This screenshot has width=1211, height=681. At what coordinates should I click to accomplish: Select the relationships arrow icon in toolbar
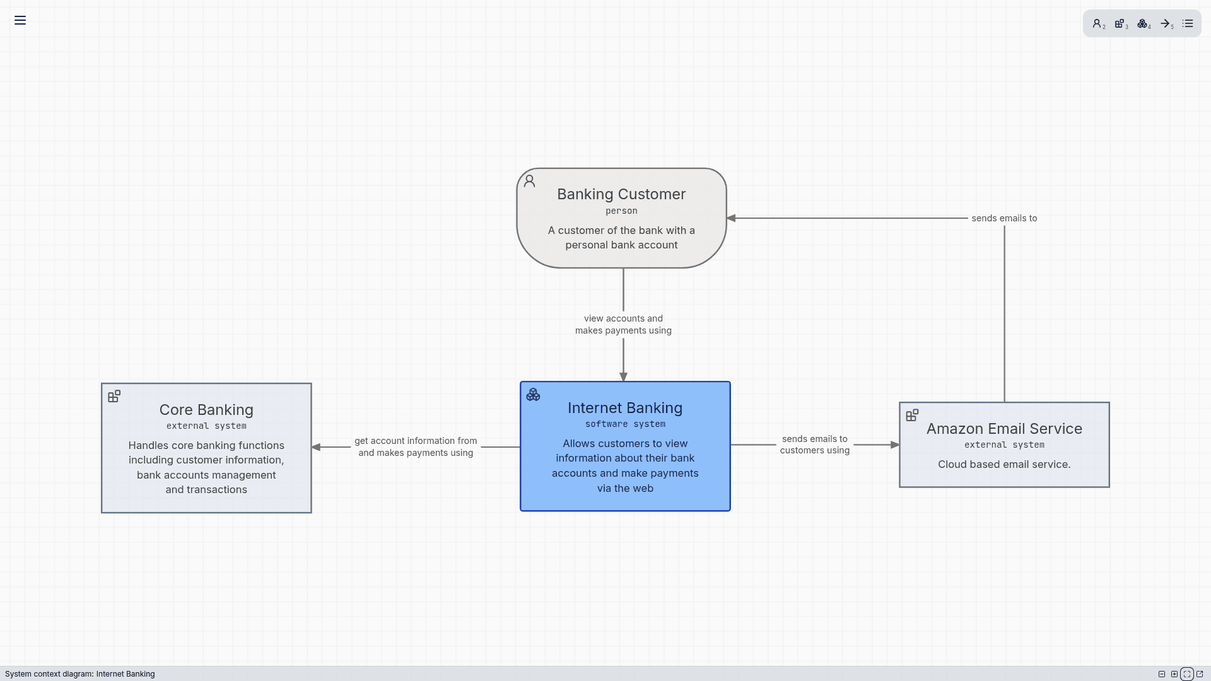coord(1165,23)
